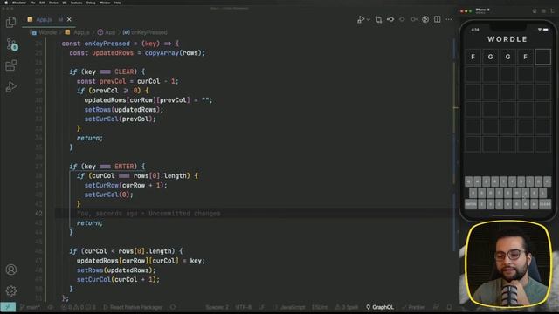Image resolution: width=559 pixels, height=314 pixels.
Task: Open the Simulator app menu
Action: 19,3
